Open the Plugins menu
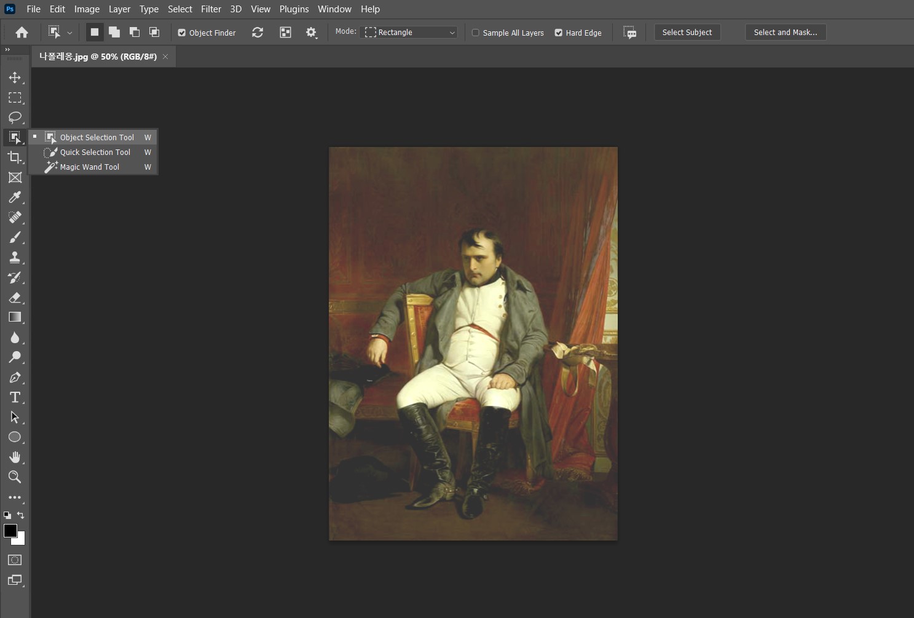Viewport: 914px width, 618px height. coord(294,9)
